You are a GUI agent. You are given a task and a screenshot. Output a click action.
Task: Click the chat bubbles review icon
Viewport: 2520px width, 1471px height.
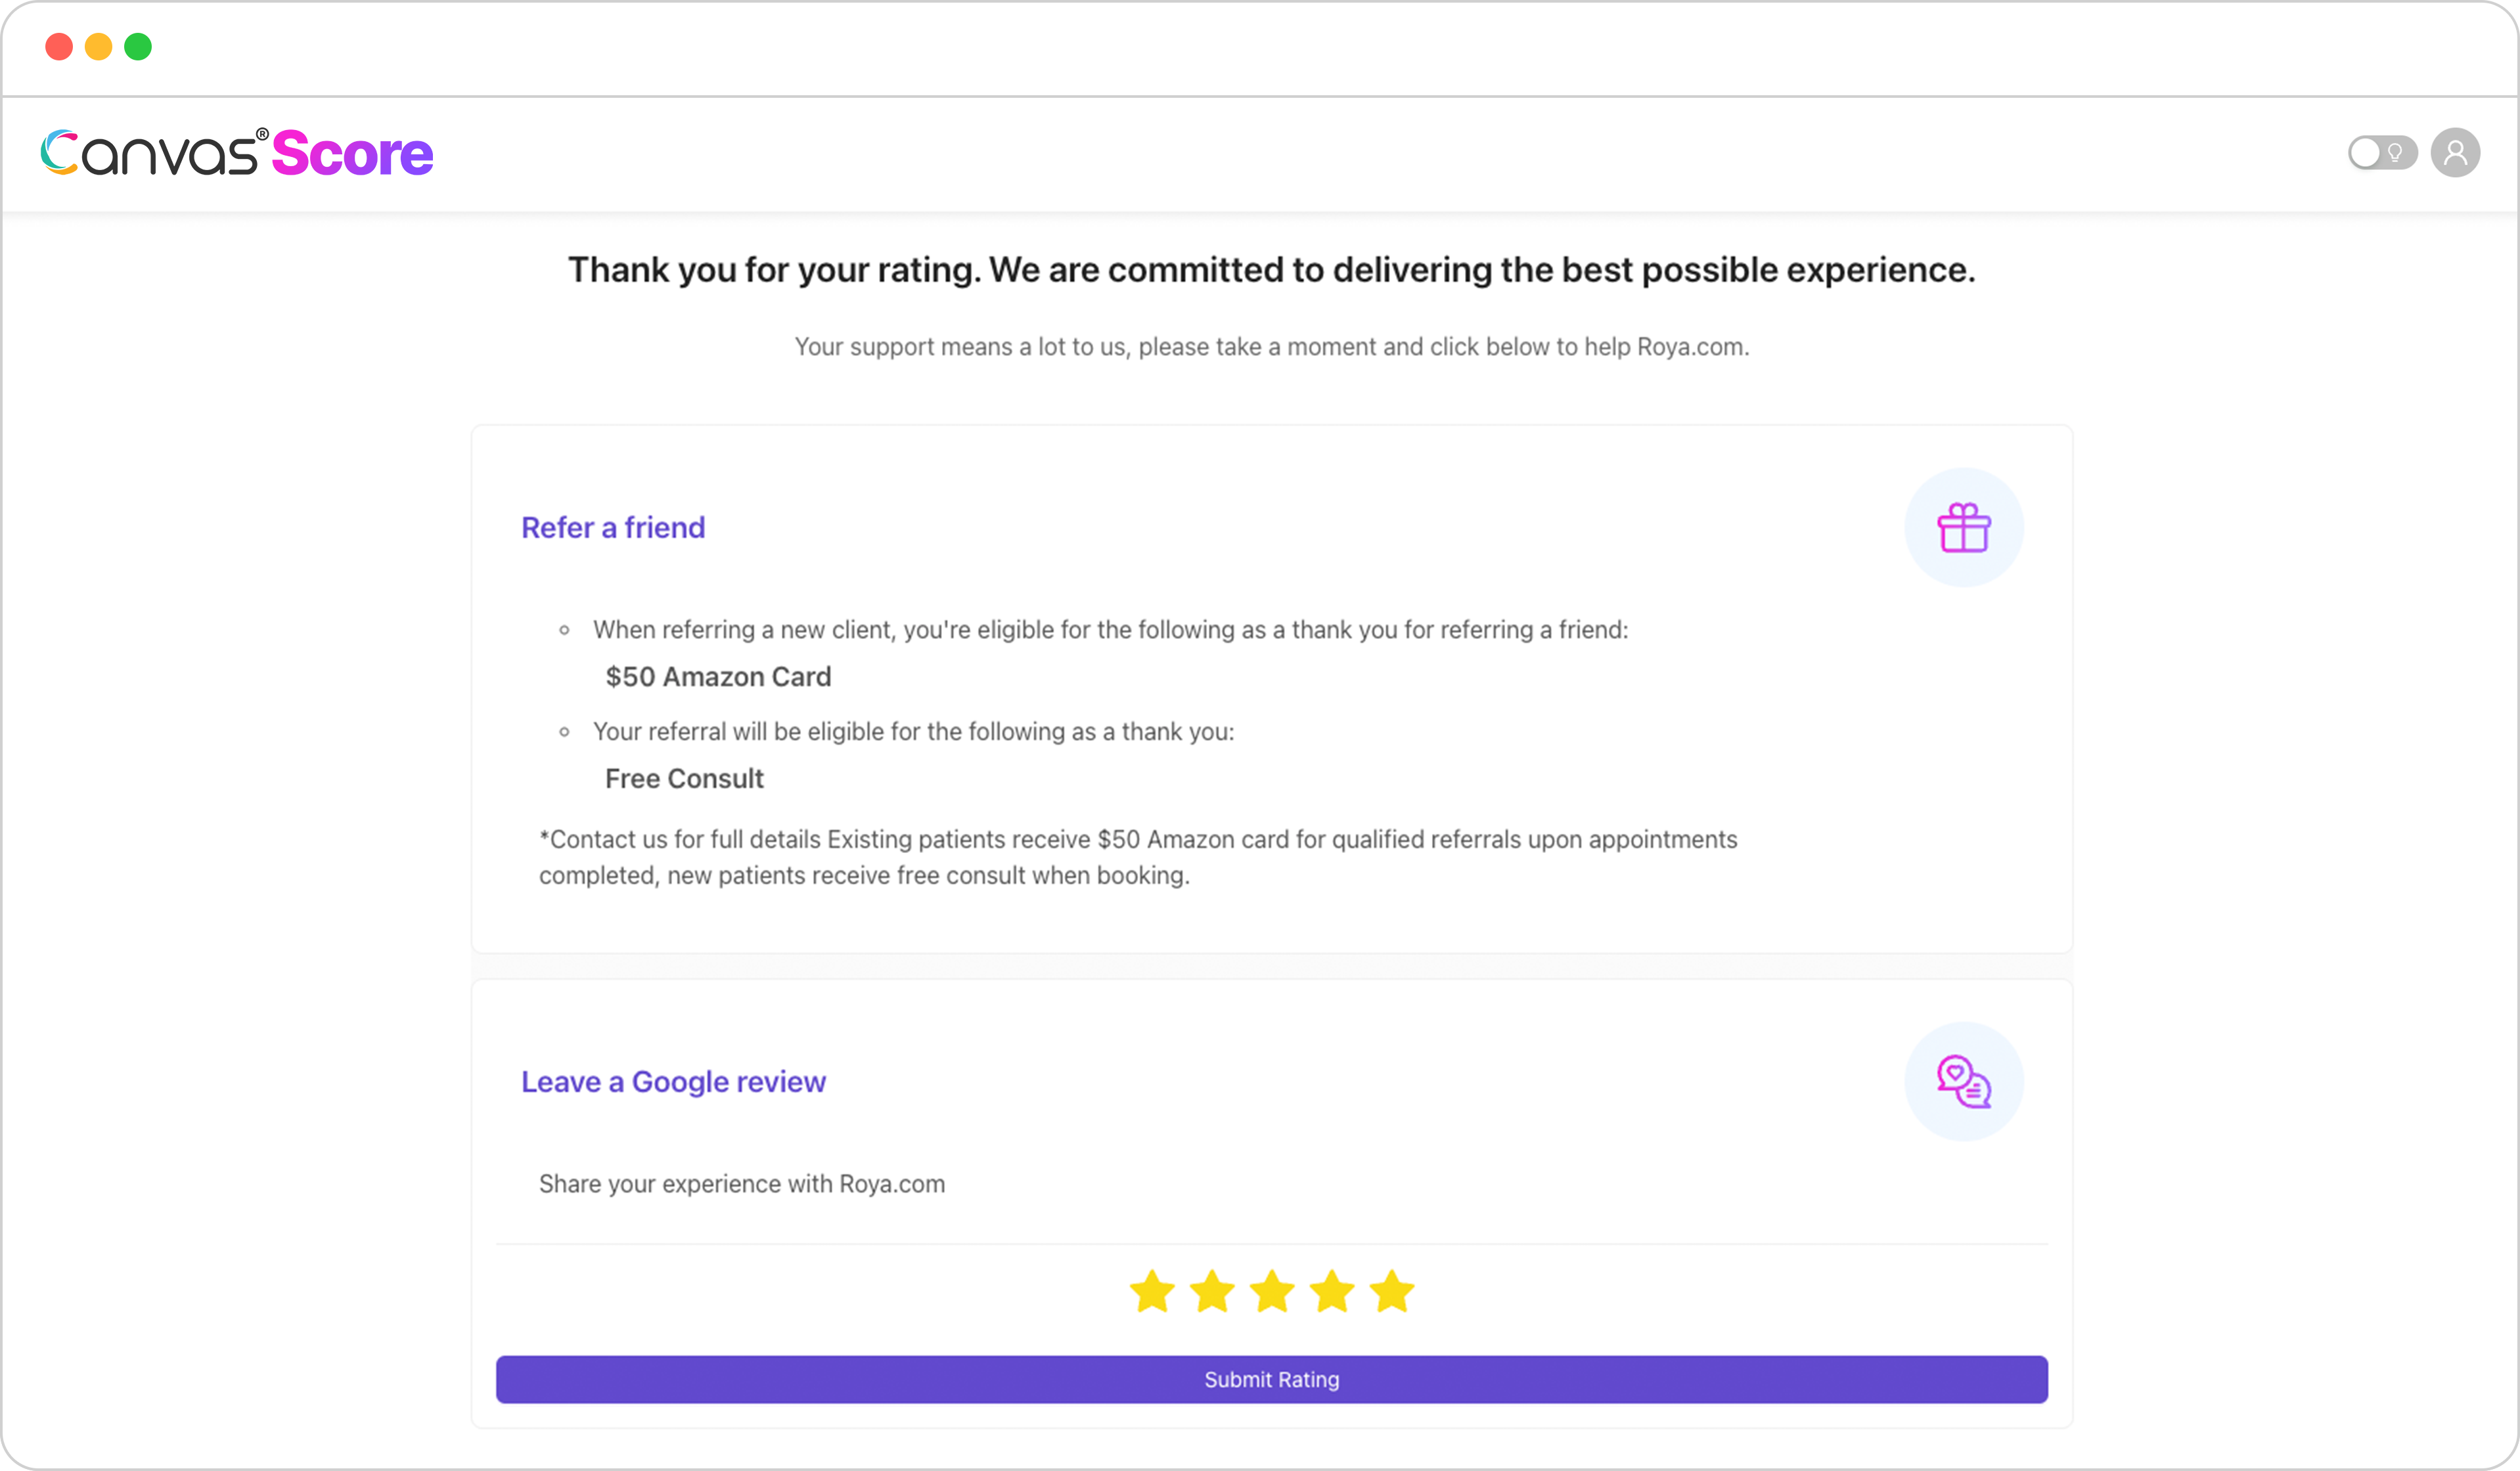point(1964,1082)
